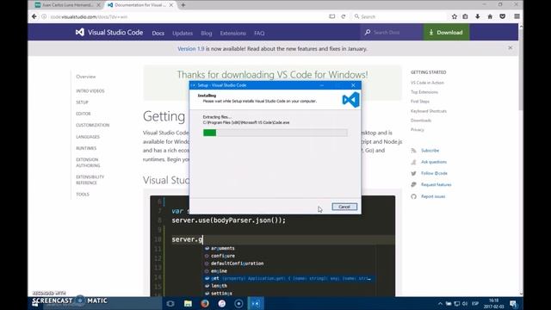The height and width of the screenshot is (310, 551).
Task: Open Blog in site navigation
Action: pyautogui.click(x=207, y=33)
